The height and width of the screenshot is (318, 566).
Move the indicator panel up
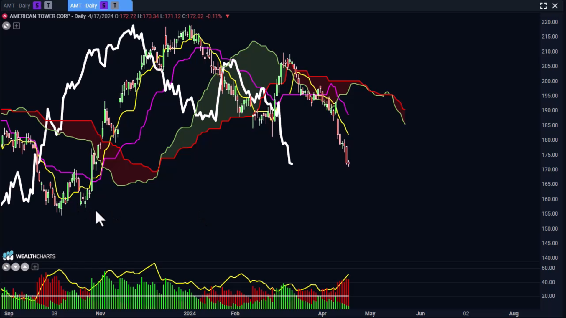[x=25, y=267]
